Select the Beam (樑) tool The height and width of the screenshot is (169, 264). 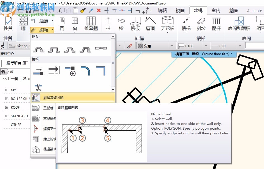[121, 24]
